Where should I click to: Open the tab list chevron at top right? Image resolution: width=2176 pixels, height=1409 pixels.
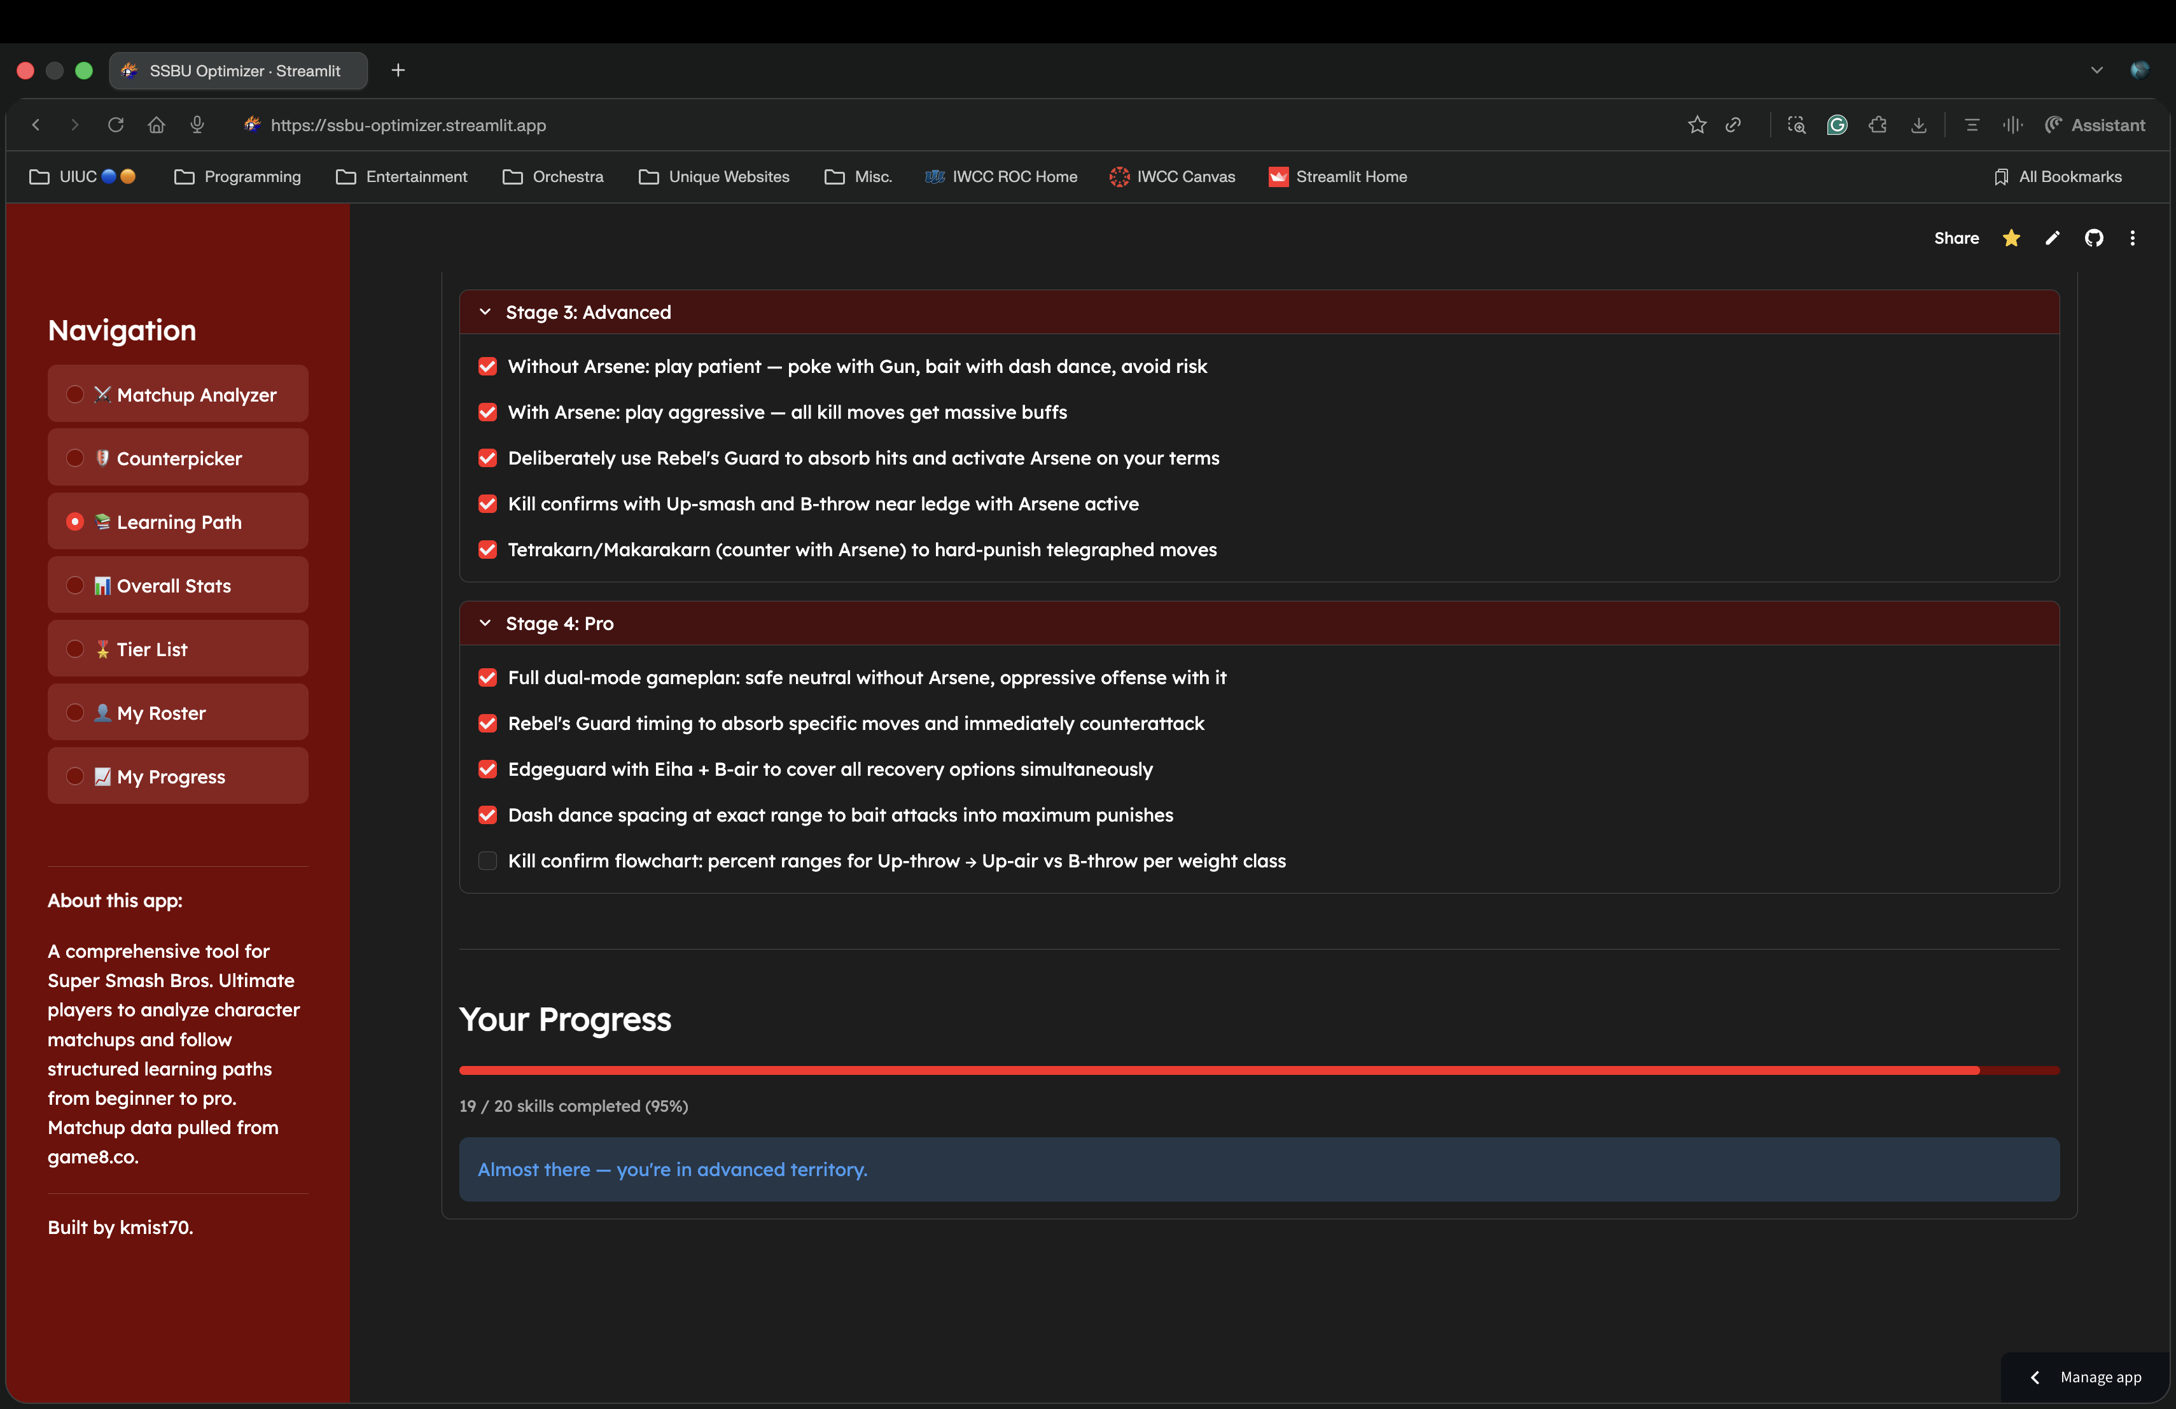[2096, 71]
